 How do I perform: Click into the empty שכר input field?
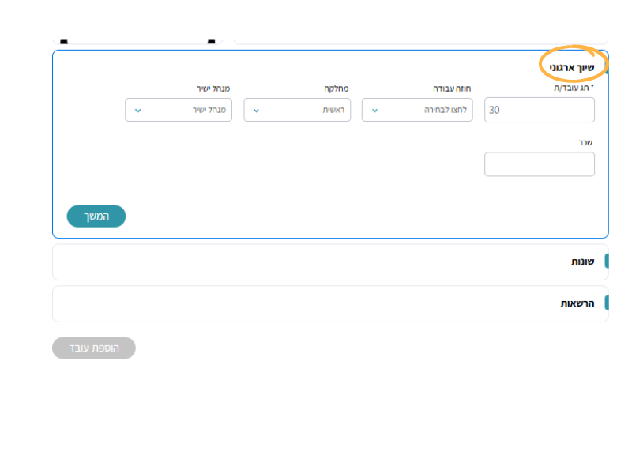point(540,164)
